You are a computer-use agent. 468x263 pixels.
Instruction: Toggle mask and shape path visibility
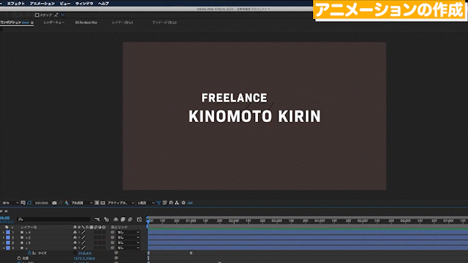tap(29, 203)
